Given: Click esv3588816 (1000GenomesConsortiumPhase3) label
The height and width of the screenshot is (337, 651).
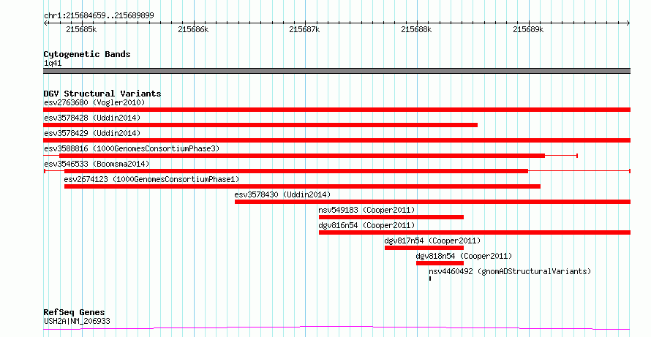Looking at the screenshot, I should pos(132,148).
